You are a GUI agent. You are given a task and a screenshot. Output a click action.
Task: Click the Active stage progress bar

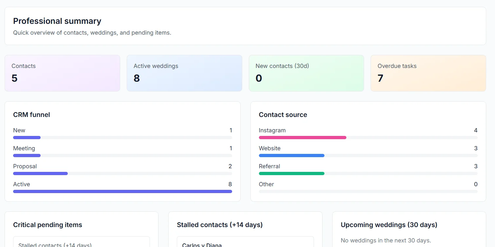coord(122,191)
